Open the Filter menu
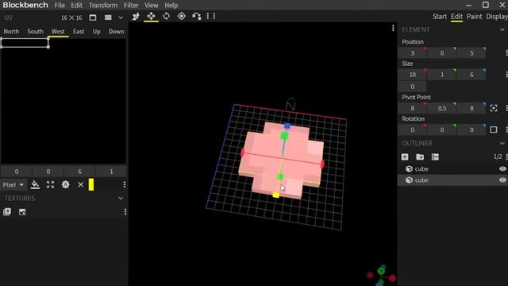Image resolution: width=508 pixels, height=286 pixels. [x=131, y=6]
